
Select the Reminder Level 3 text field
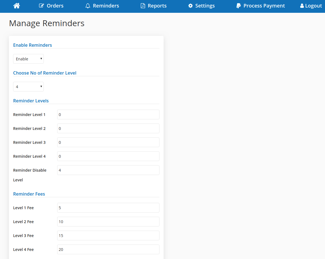(x=108, y=142)
